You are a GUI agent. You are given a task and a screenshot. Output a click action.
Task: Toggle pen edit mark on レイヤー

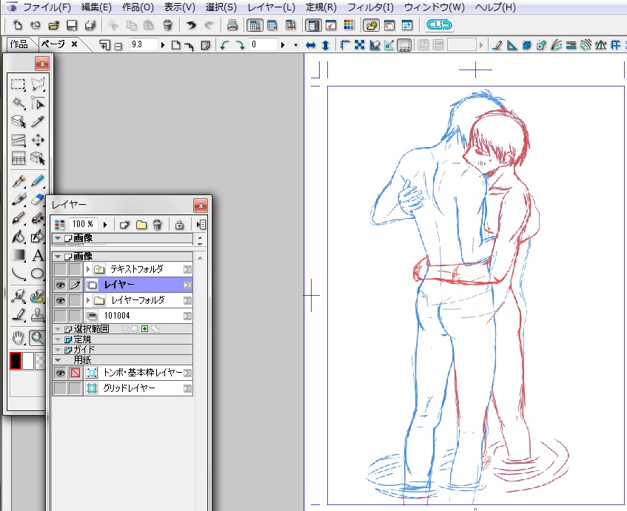point(76,285)
